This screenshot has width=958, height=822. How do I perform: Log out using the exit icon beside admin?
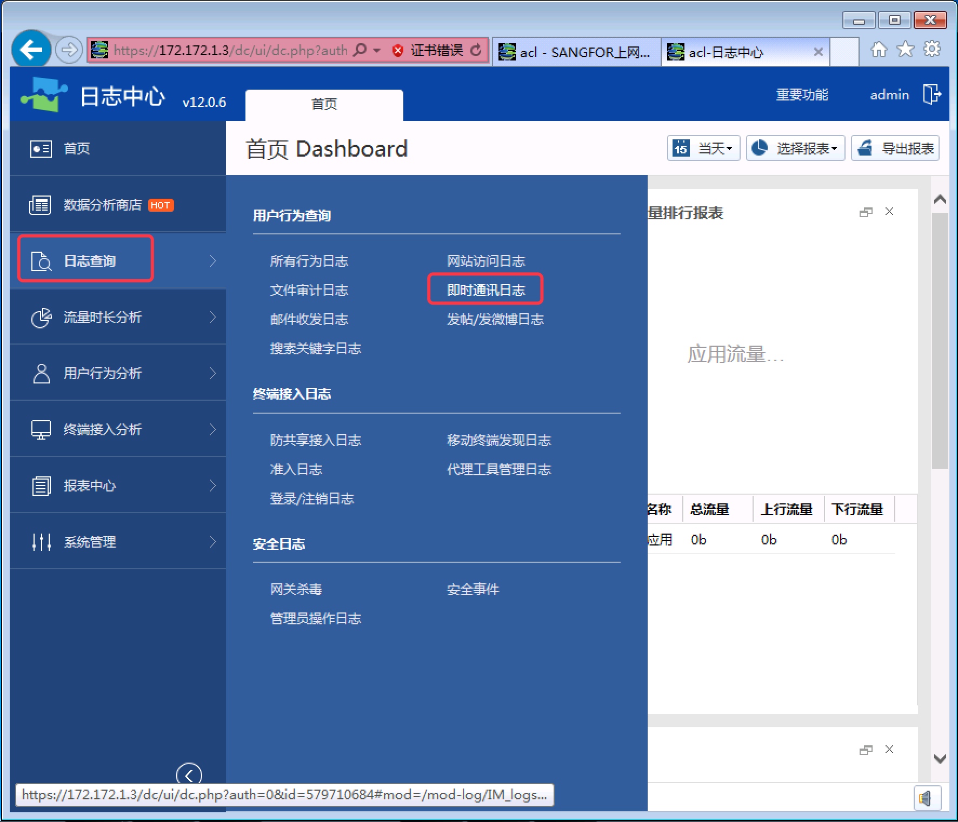coord(932,94)
